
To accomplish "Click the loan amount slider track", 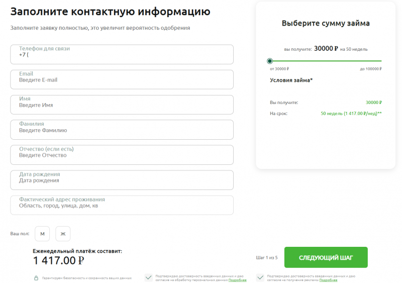I will point(327,61).
